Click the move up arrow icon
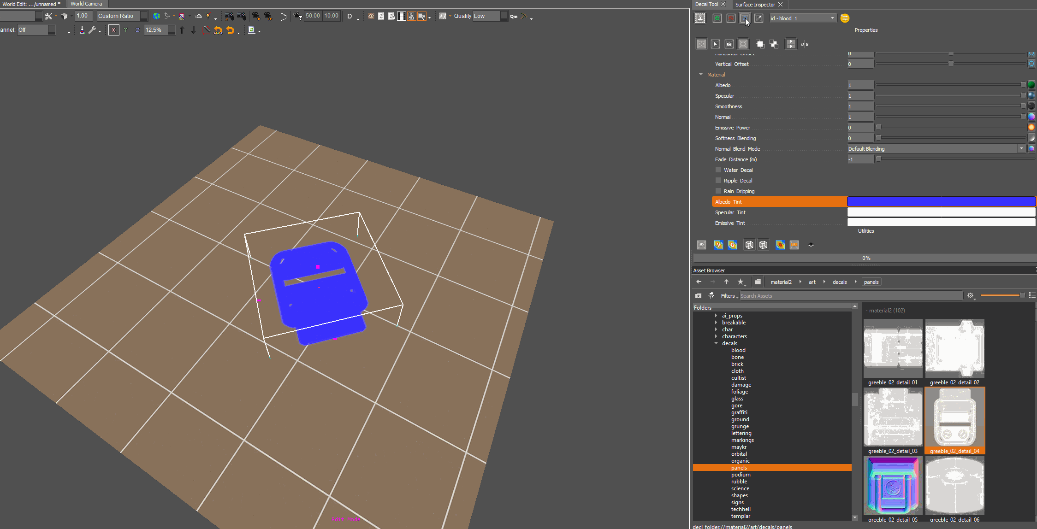Image resolution: width=1037 pixels, height=529 pixels. click(x=182, y=30)
